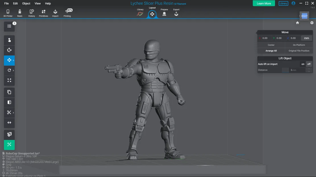The height and width of the screenshot is (177, 316).
Task: Open the View menu
Action: [38, 3]
